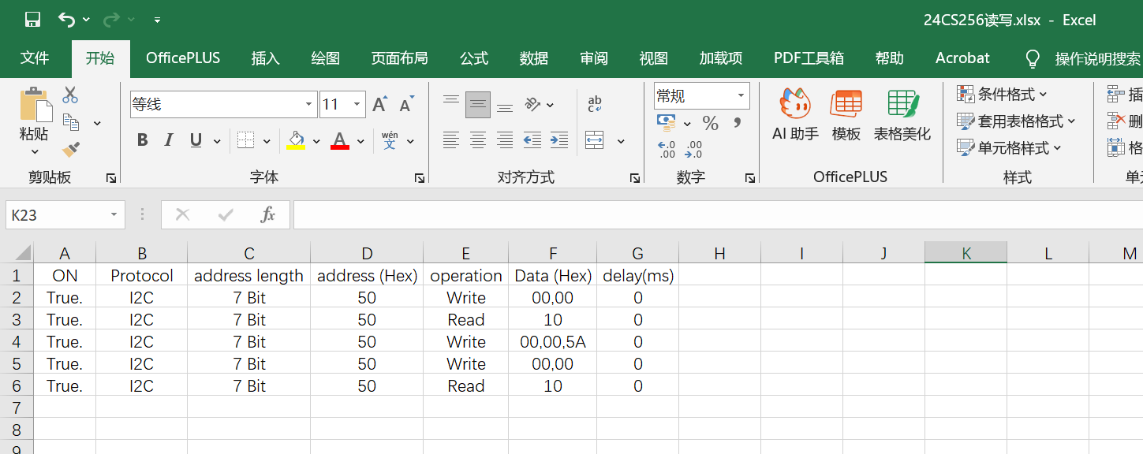The width and height of the screenshot is (1143, 454).
Task: Apply red font color
Action: click(340, 140)
